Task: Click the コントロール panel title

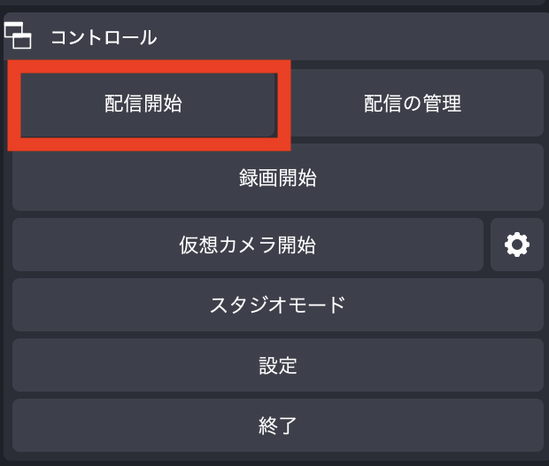Action: coord(104,37)
